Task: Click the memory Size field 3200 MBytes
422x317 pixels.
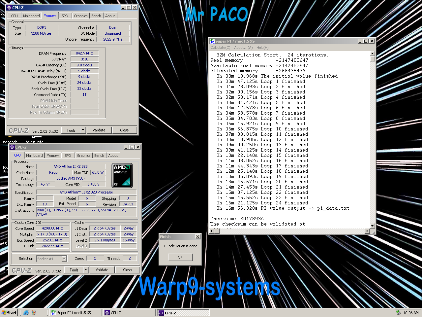Action: (42, 33)
